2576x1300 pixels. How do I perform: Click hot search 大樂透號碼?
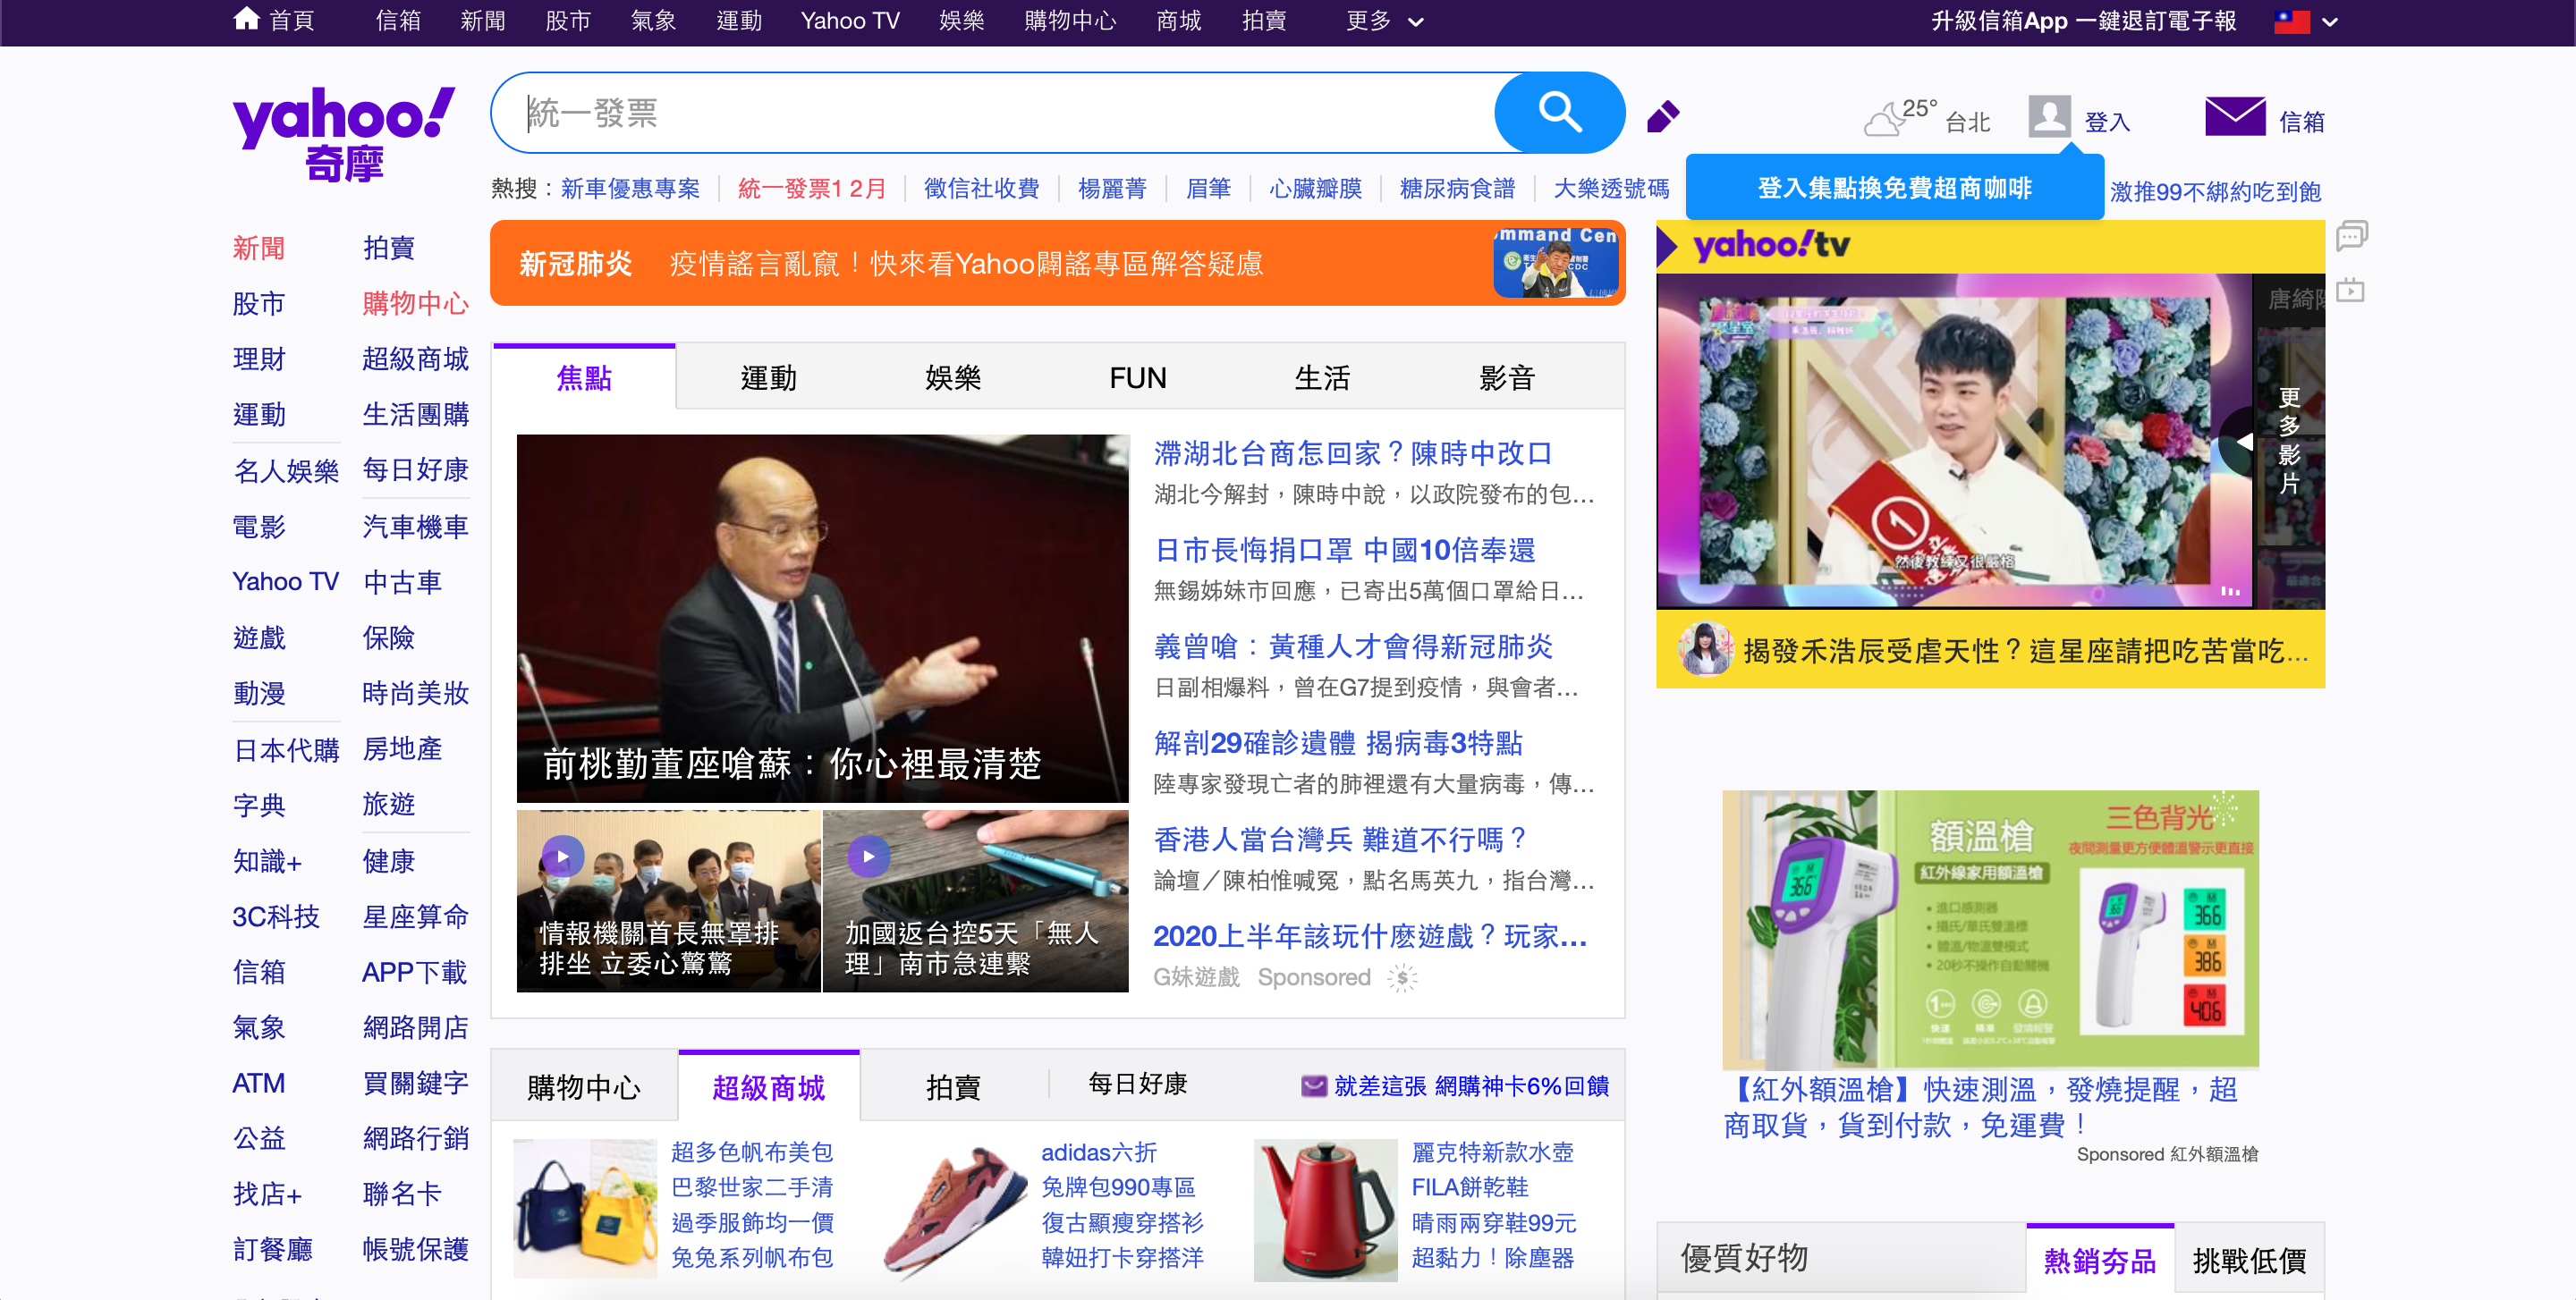tap(1611, 188)
